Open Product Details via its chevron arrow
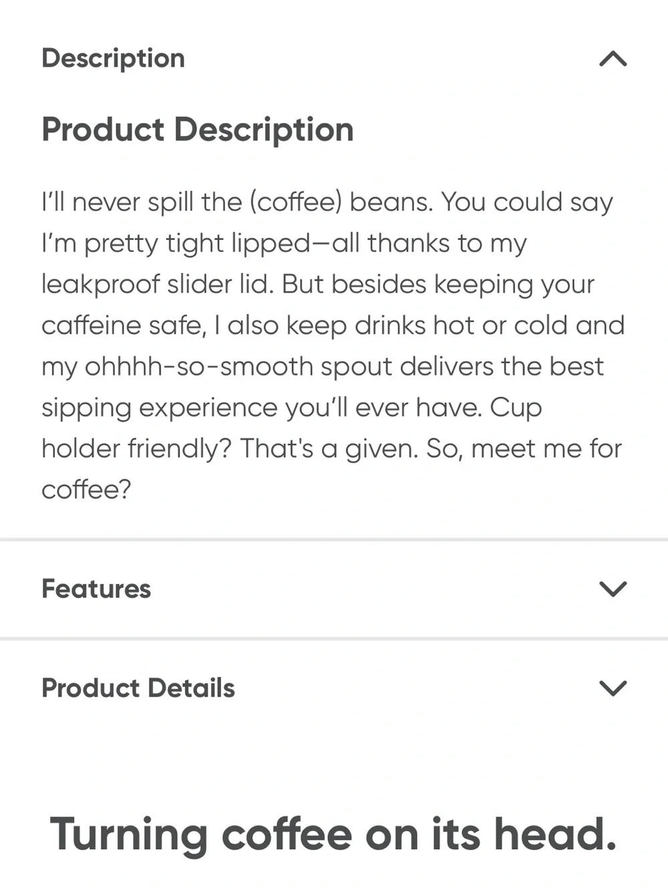Screen dimensions: 668x891 (613, 688)
